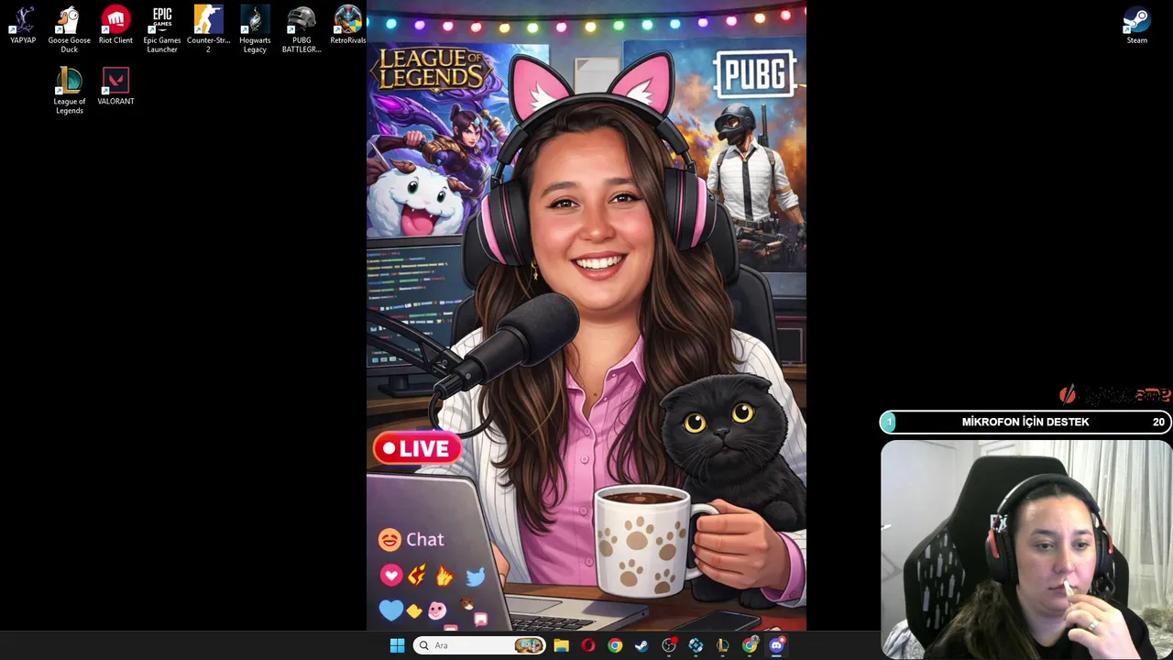
Task: Open the search highlight image in Ara box
Action: (529, 645)
